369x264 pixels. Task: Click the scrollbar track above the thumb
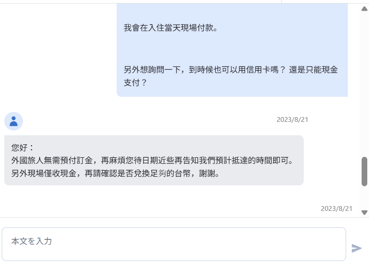coord(364,84)
